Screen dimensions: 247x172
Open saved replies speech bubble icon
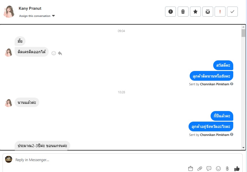(x=209, y=169)
